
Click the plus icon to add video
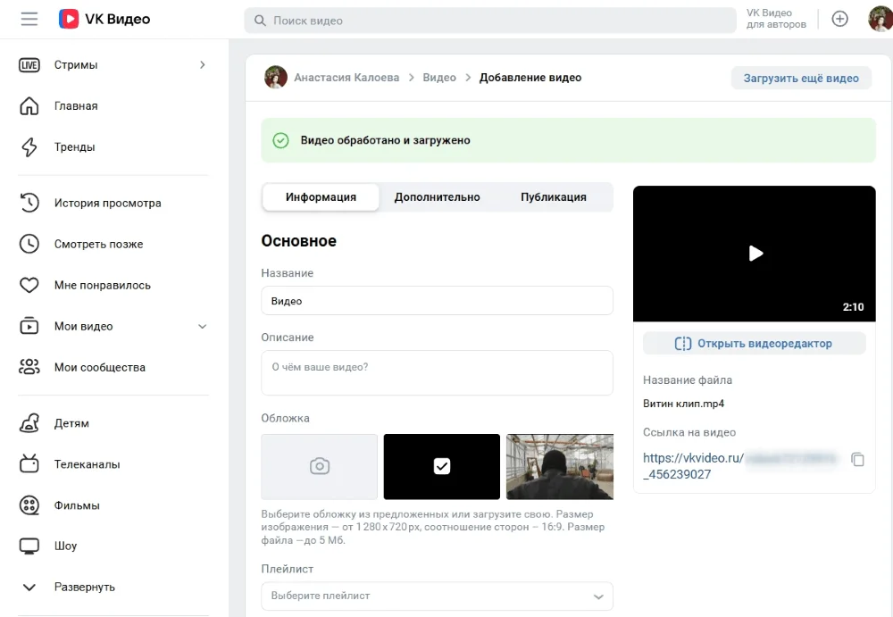point(839,19)
